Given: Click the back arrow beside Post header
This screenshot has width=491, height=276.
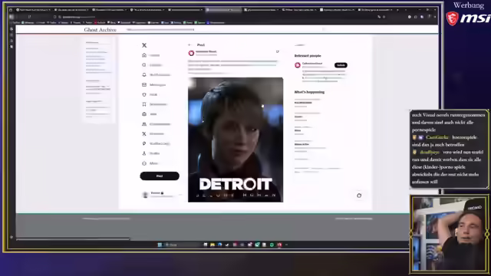Looking at the screenshot, I should click(189, 45).
